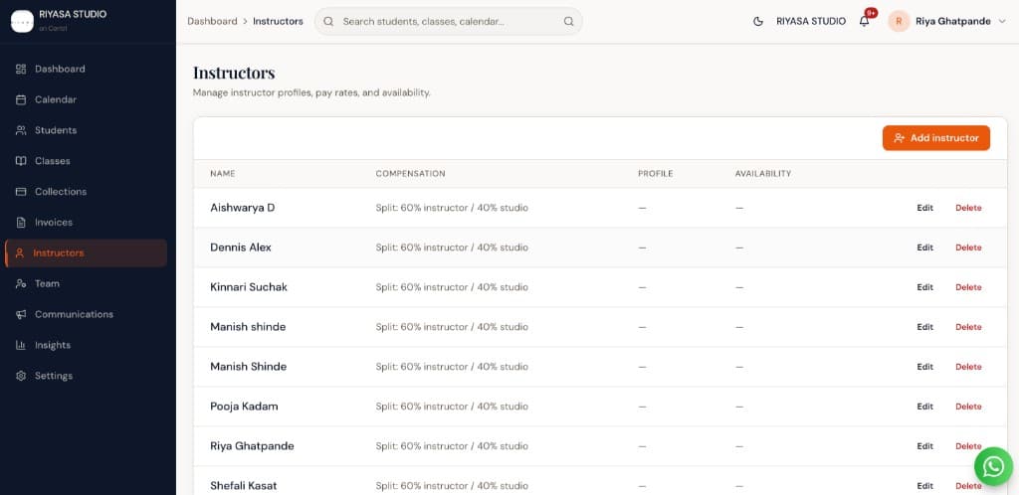Viewport: 1019px width, 495px height.
Task: Click the Insights chart icon
Action: click(21, 345)
